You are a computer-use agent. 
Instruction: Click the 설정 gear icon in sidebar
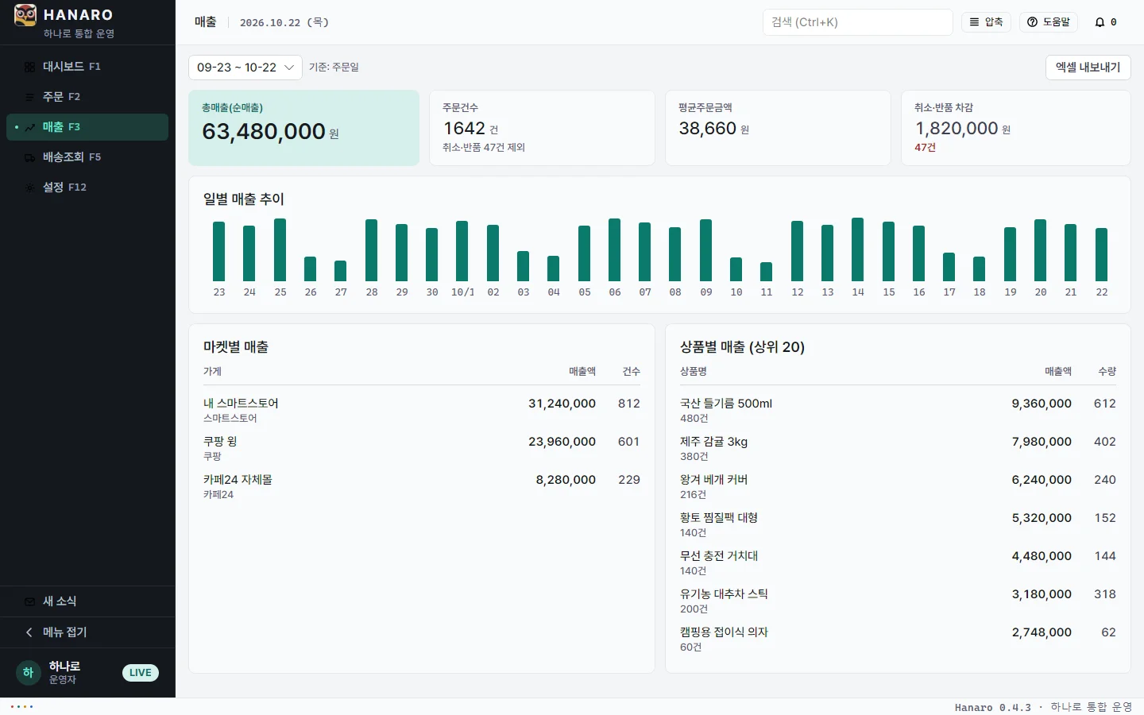pos(29,187)
